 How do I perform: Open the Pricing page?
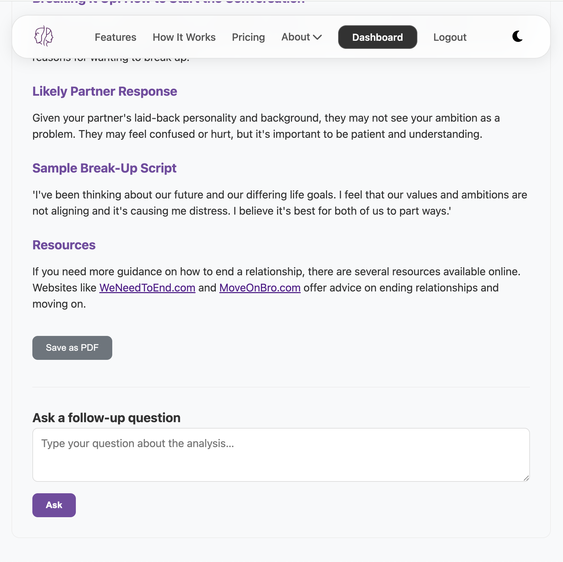248,37
